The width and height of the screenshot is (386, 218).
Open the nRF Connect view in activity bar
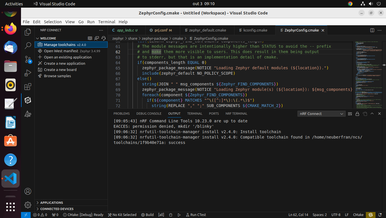pyautogui.click(x=28, y=100)
